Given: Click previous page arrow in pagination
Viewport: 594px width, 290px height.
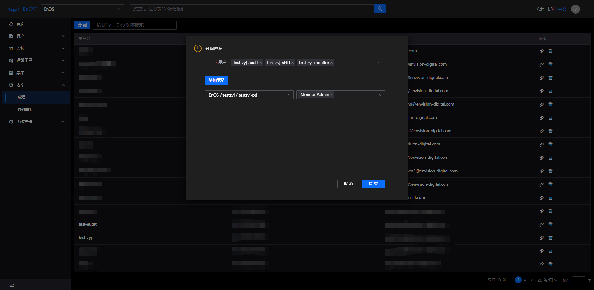Looking at the screenshot, I should [512, 280].
